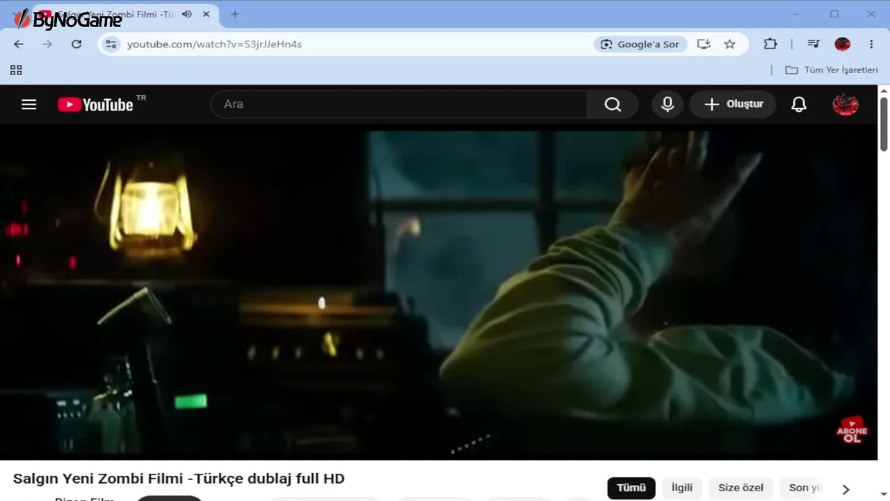Click the Oluştur create button
890x501 pixels.
pos(733,104)
